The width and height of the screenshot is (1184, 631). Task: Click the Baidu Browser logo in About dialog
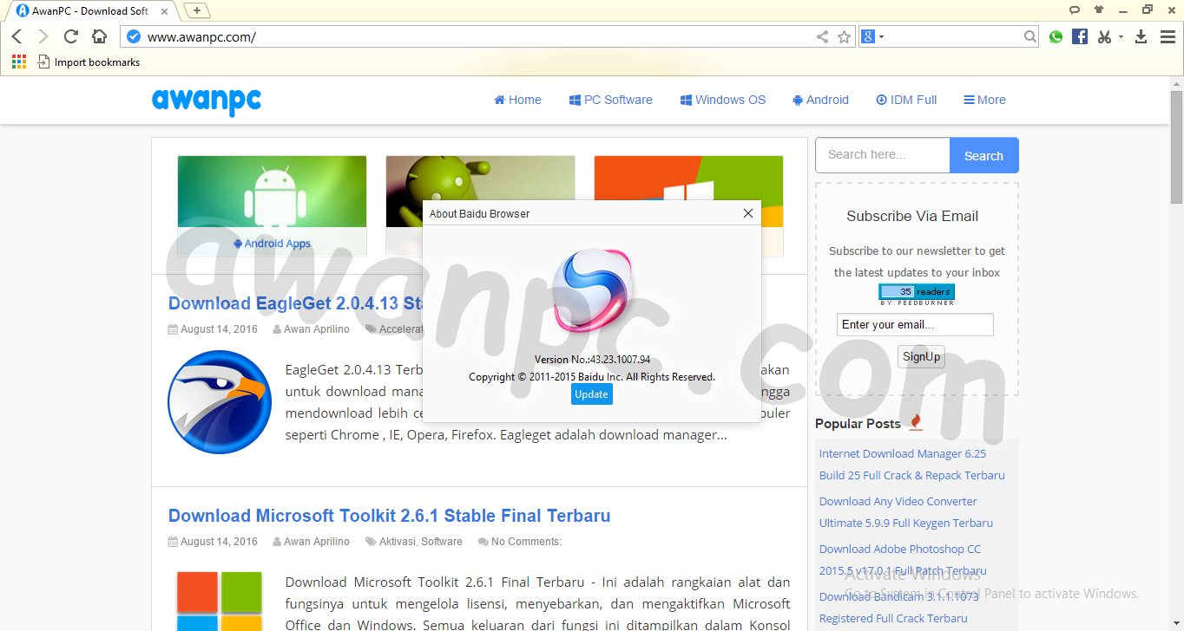pyautogui.click(x=591, y=290)
